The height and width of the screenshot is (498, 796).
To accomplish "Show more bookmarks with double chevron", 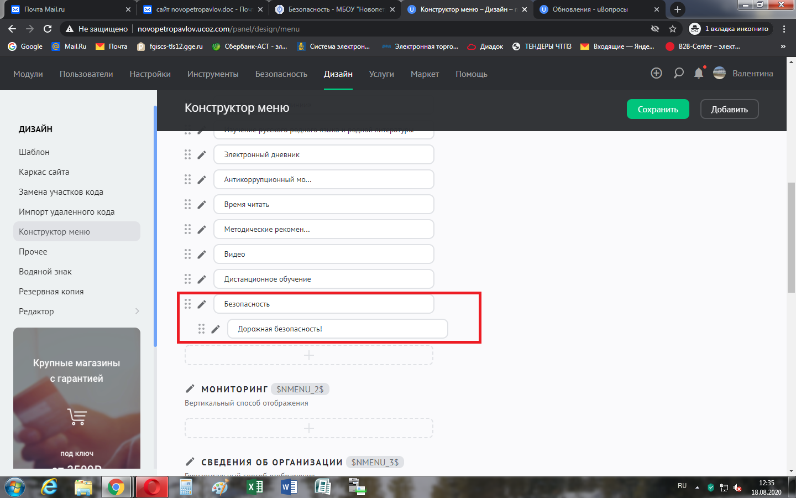I will click(783, 46).
